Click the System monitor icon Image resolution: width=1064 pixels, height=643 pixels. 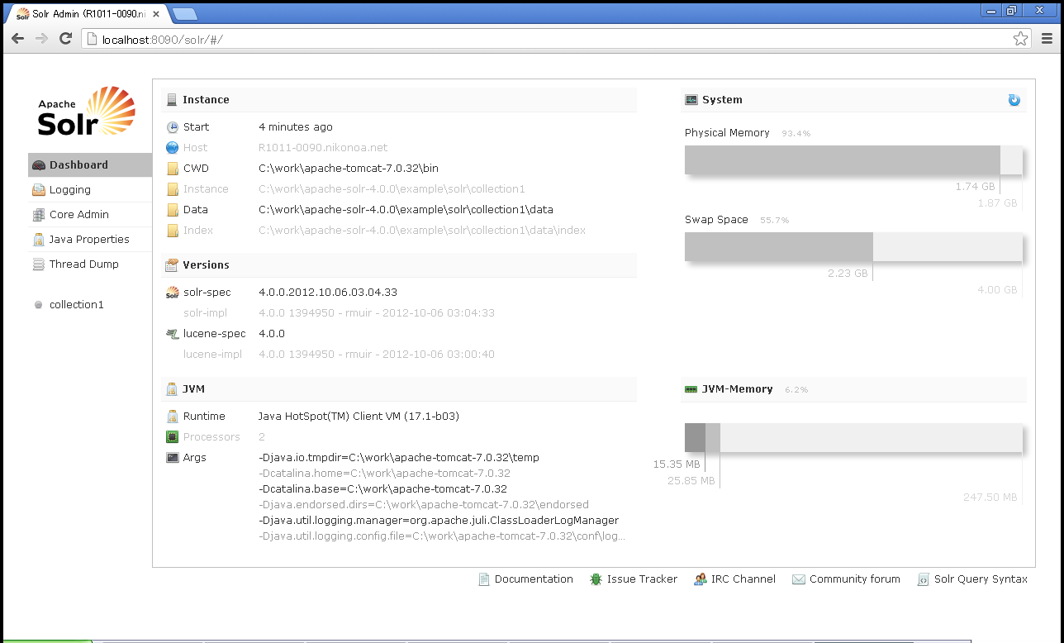(691, 100)
